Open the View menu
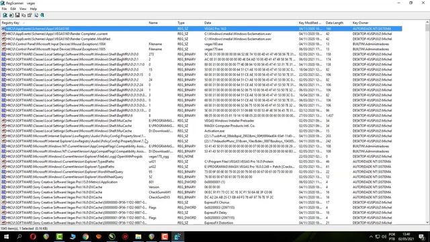430x242 pixels. tap(23, 9)
